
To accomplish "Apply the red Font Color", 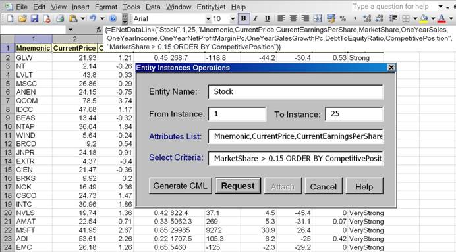I will coord(442,19).
